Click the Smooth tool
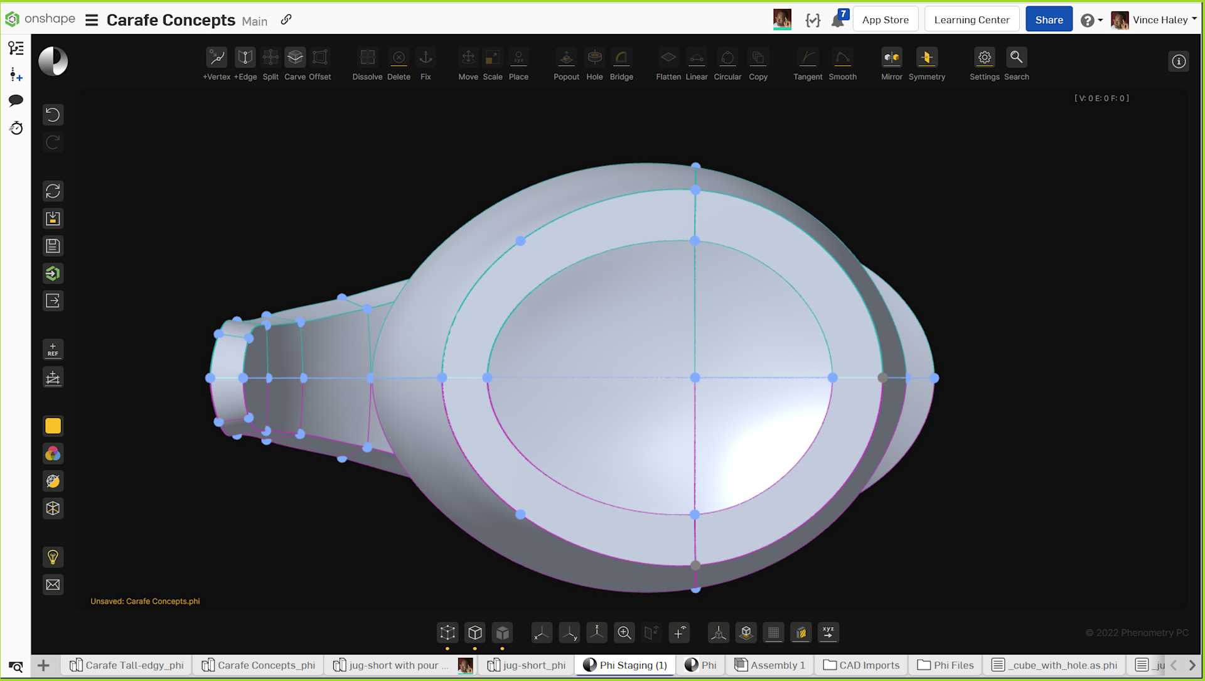Viewport: 1205px width, 681px height. click(x=842, y=58)
